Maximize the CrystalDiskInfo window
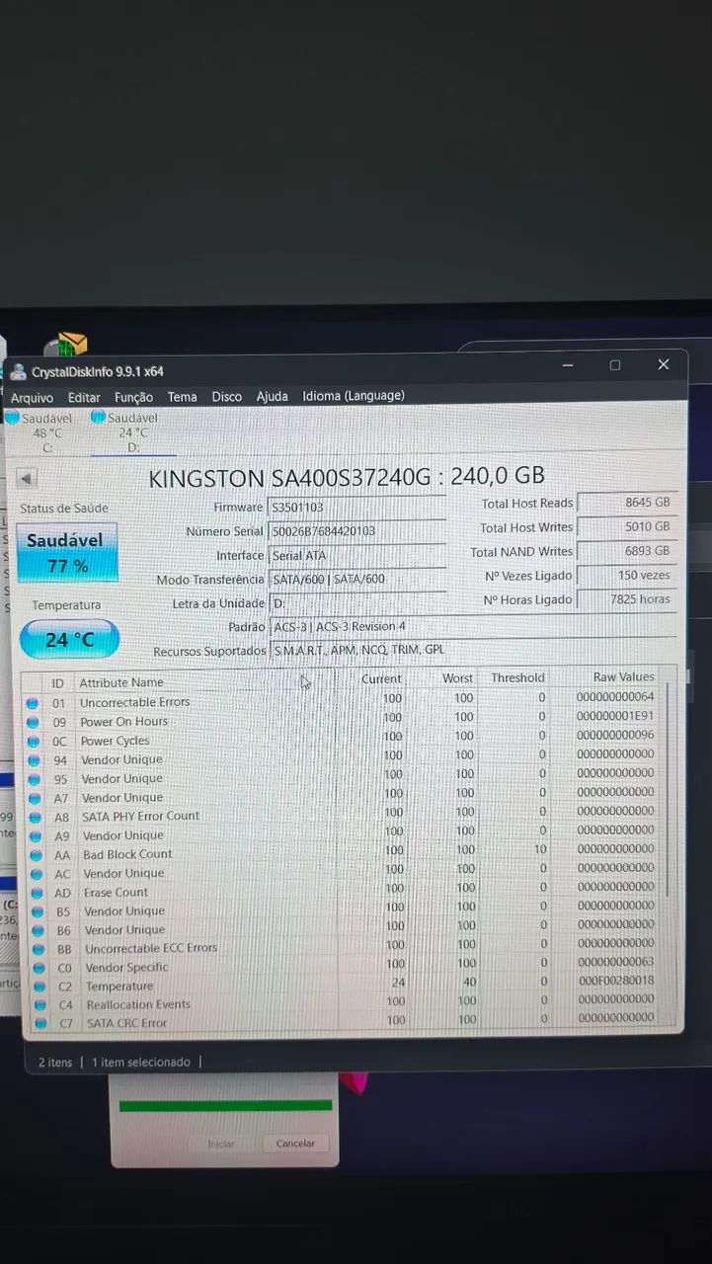712x1264 pixels. (x=615, y=365)
